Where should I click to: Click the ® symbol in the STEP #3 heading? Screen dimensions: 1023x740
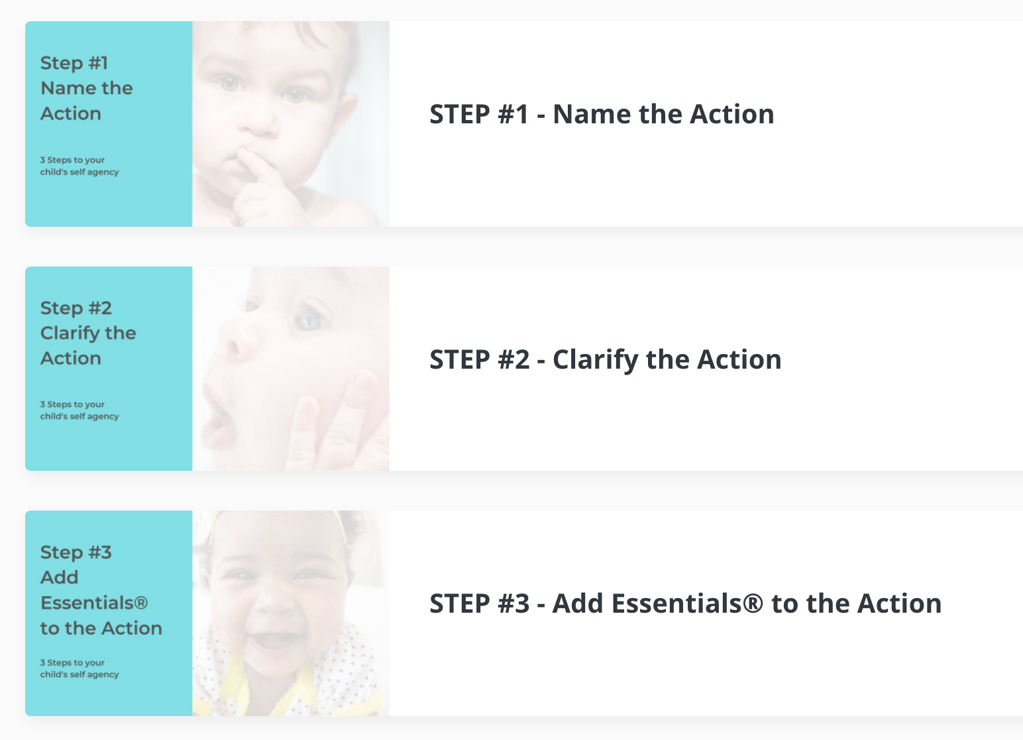point(753,603)
